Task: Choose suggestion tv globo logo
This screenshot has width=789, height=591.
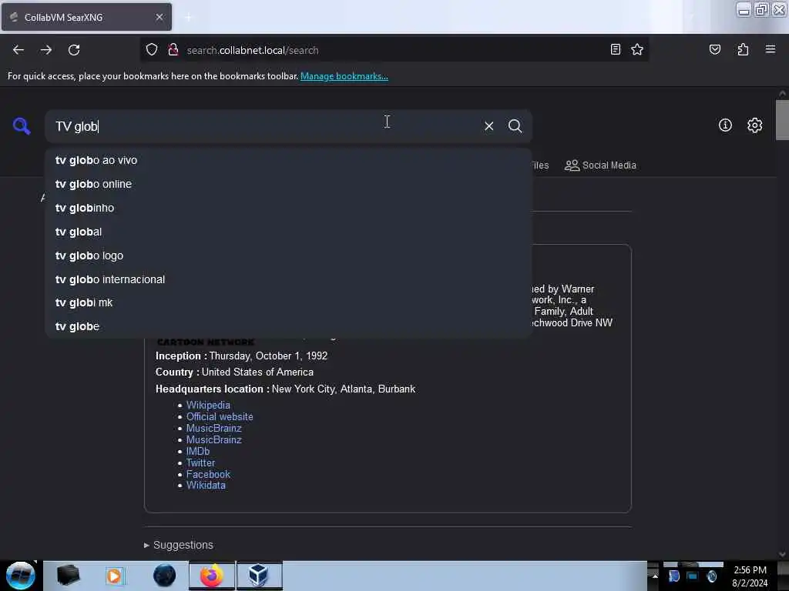Action: click(x=288, y=255)
